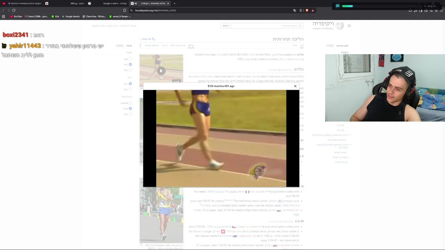Open the עריכה edit tab

coord(165,45)
